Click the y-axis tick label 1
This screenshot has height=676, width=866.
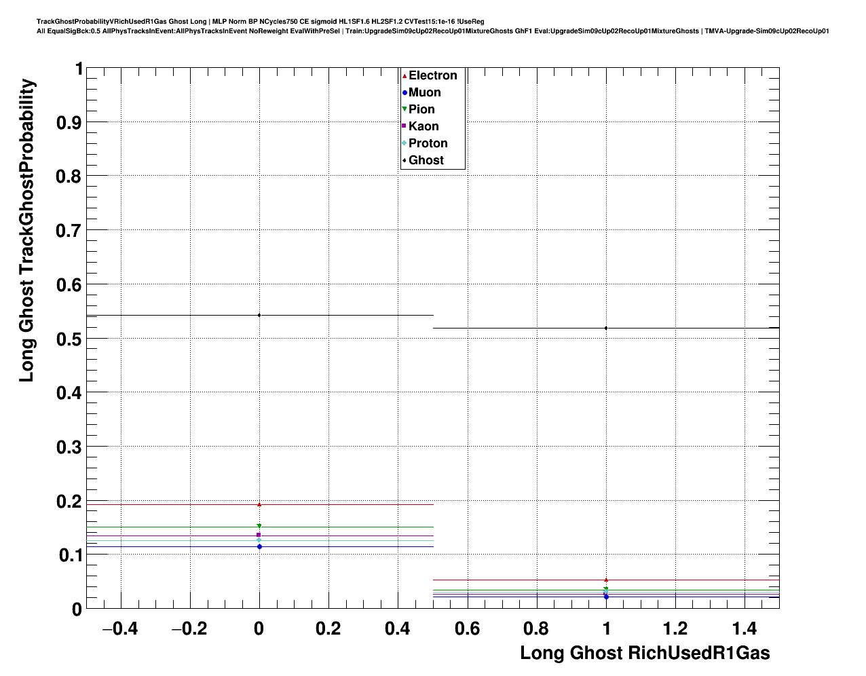click(x=79, y=69)
